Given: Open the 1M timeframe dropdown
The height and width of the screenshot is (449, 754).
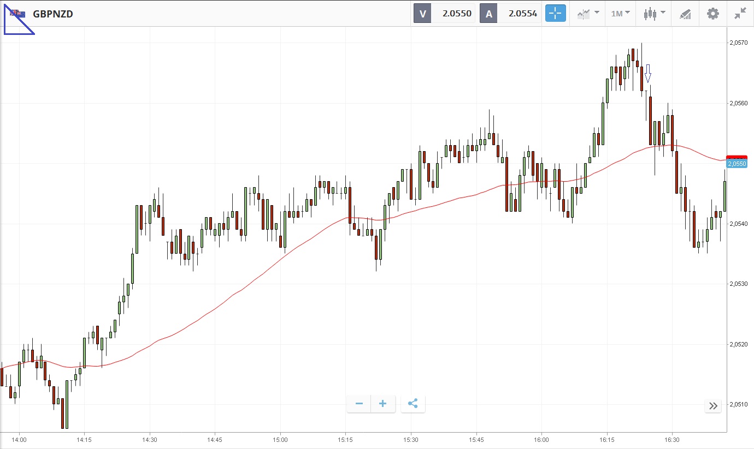Looking at the screenshot, I should pos(620,14).
